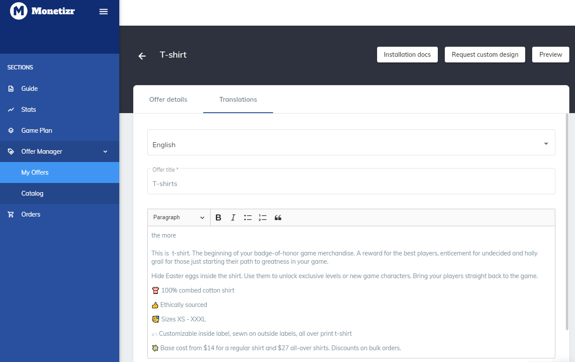The height and width of the screenshot is (362, 575).
Task: Open the Guide section
Action: pyautogui.click(x=59, y=89)
